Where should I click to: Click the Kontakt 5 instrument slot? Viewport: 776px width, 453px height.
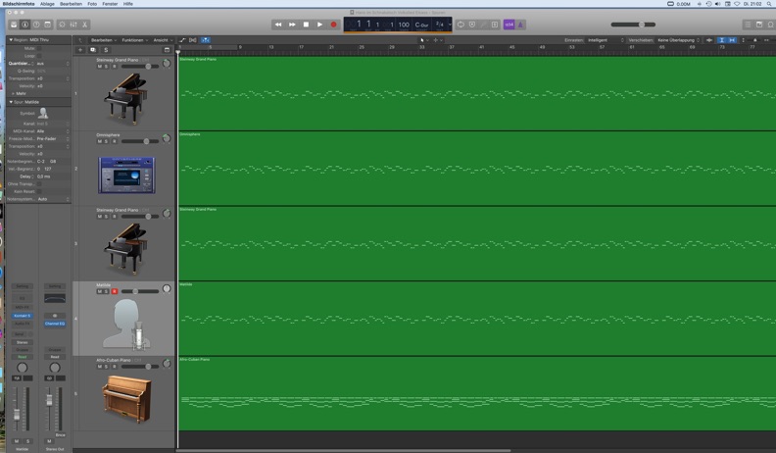click(23, 316)
